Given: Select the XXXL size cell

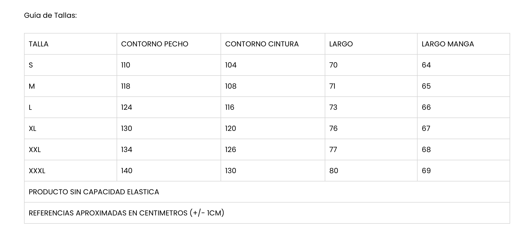Looking at the screenshot, I should coord(37,171).
